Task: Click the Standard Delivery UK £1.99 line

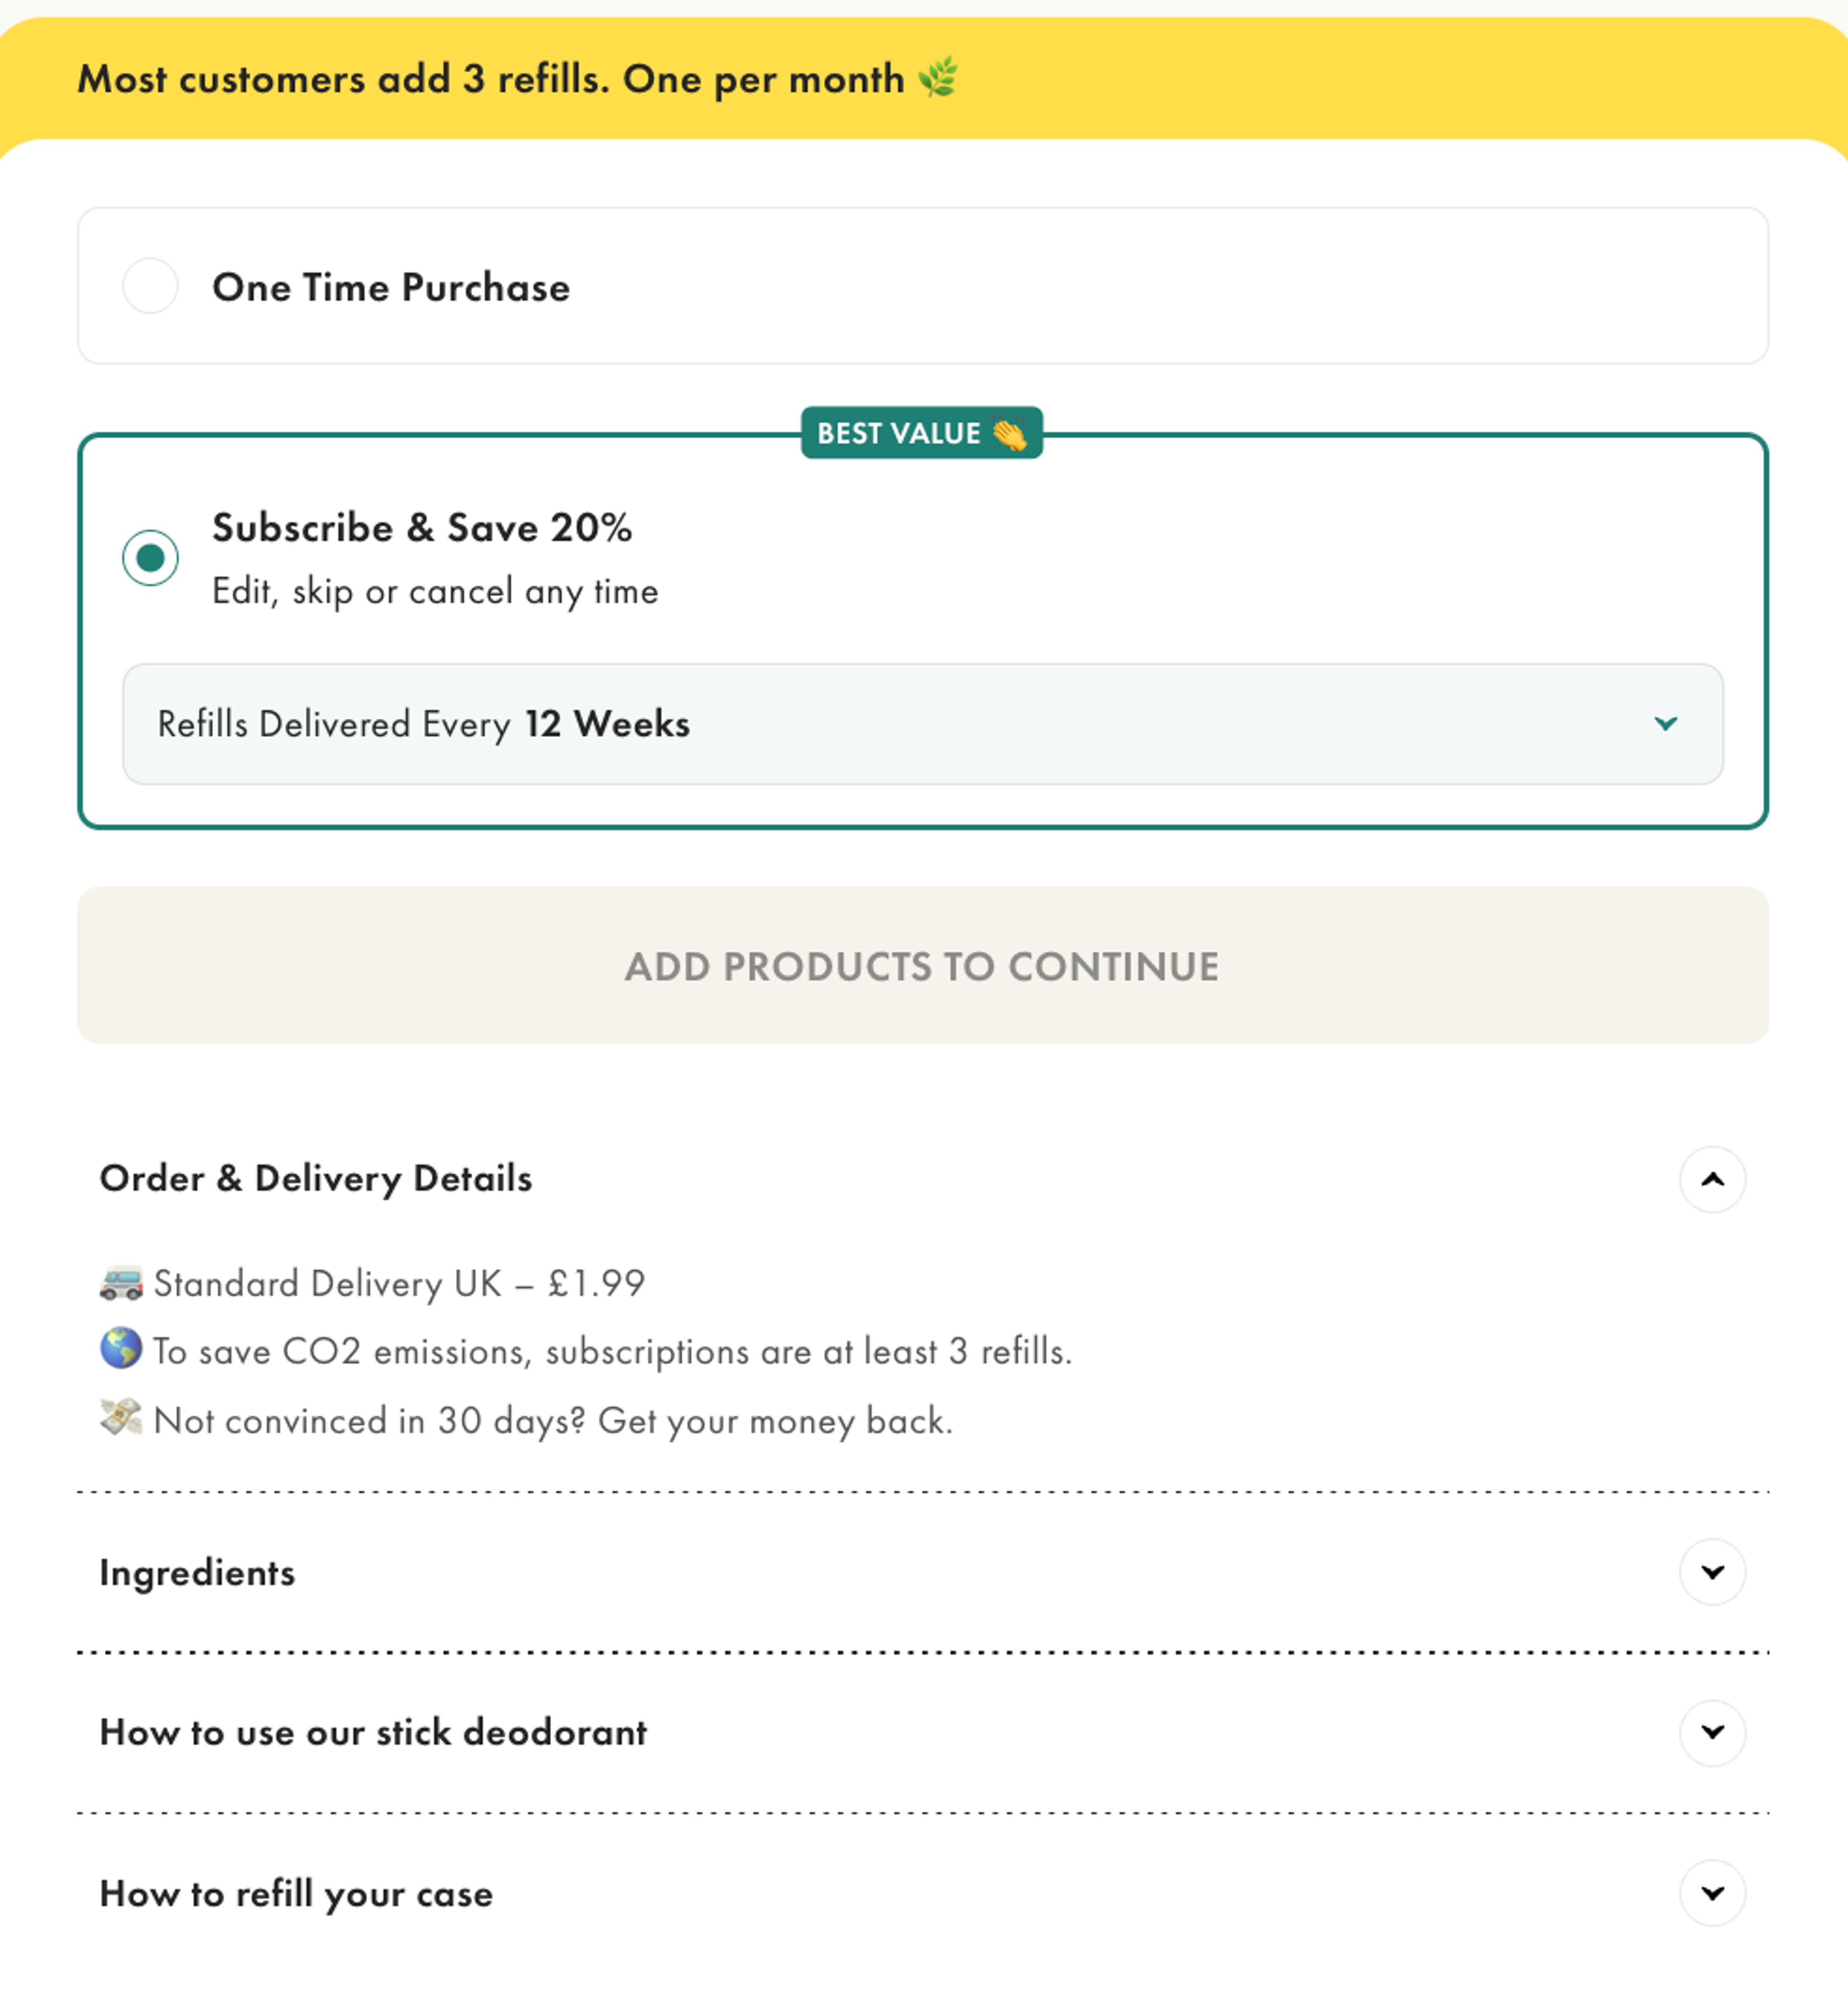Action: tap(400, 1284)
